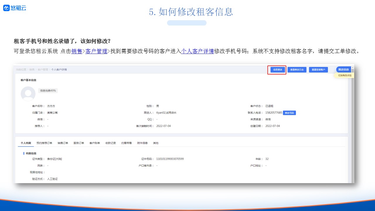Click the customer avatar placeholder
375x211 pixels.
28,94
